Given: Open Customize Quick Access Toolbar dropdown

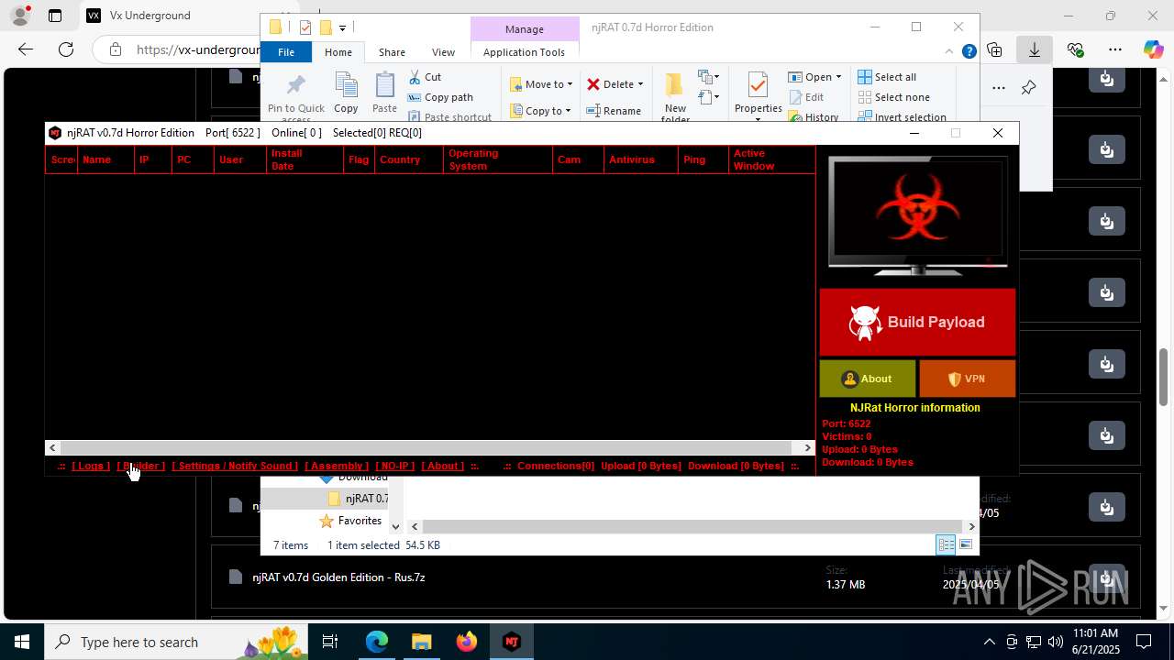Looking at the screenshot, I should click(x=342, y=27).
